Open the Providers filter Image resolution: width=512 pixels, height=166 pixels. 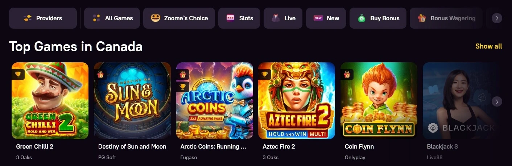43,18
